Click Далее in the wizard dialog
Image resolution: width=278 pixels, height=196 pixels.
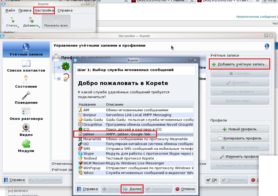pyautogui.click(x=132, y=189)
